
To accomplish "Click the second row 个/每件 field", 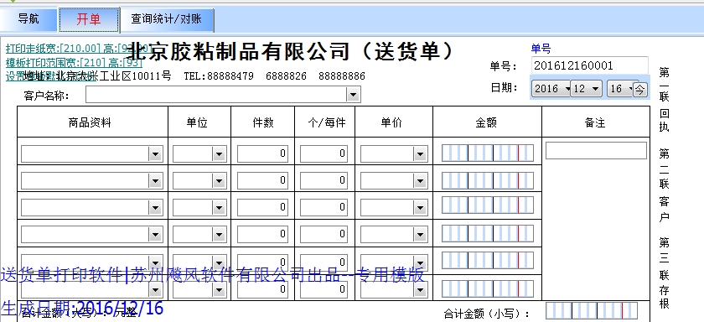I will pos(324,180).
